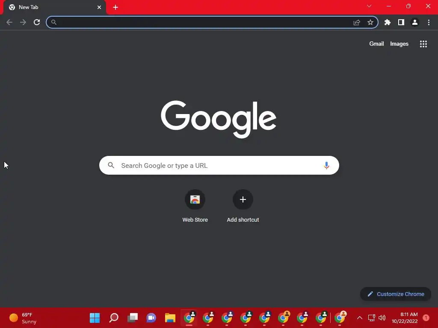Expand the tab search chevron

(369, 6)
